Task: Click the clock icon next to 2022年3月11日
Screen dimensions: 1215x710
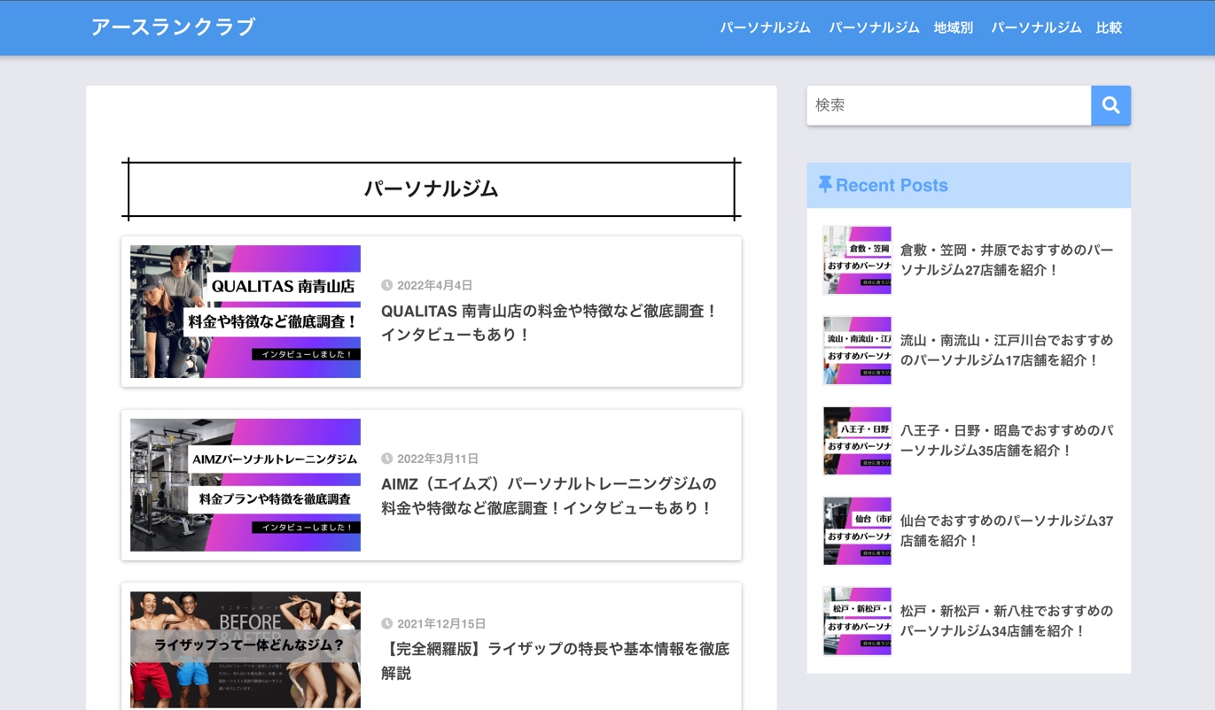Action: coord(386,459)
